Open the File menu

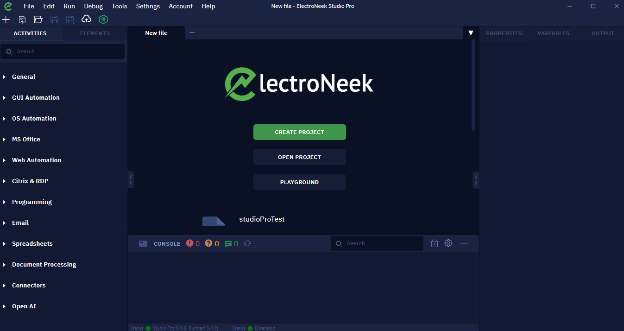29,6
